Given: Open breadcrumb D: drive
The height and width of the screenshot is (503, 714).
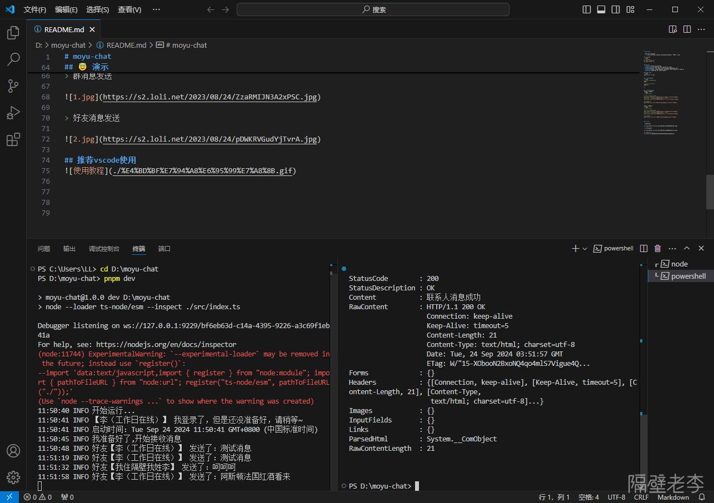Looking at the screenshot, I should [x=39, y=45].
